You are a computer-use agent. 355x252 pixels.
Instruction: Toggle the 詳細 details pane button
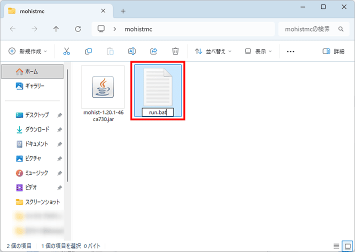pyautogui.click(x=333, y=51)
